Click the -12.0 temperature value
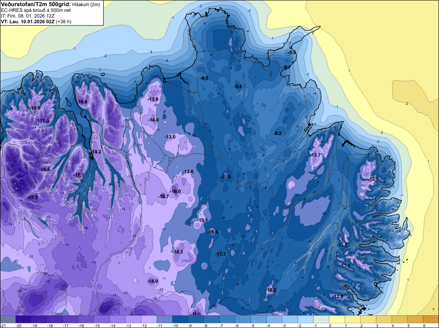This screenshot has height=328, width=439. [338, 297]
